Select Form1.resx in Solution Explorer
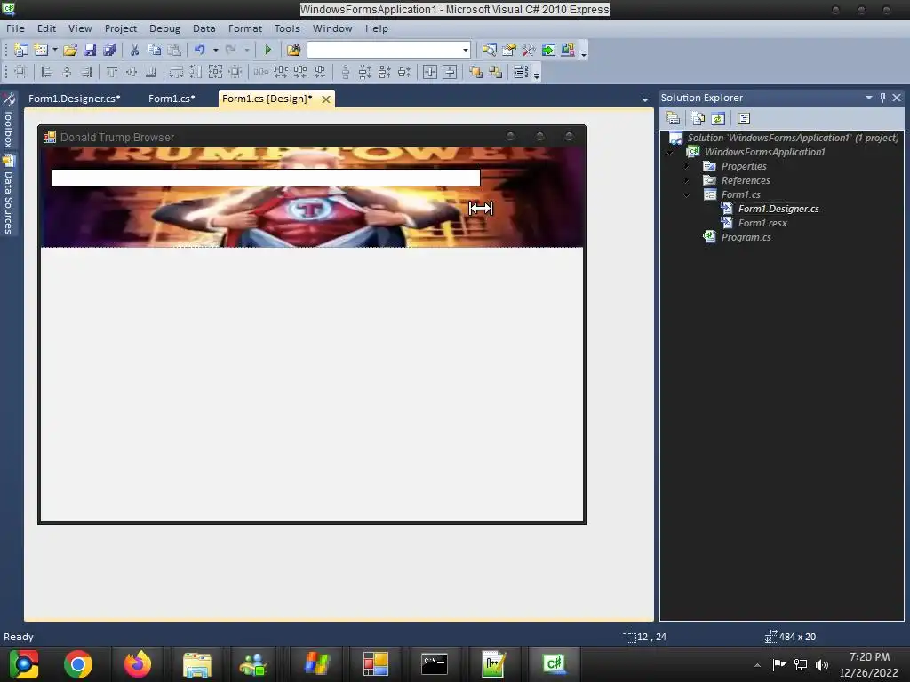 (x=762, y=223)
